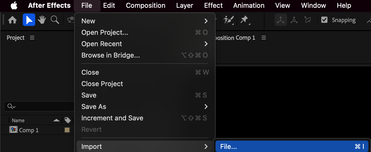Select the Zoom magnifier tool
This screenshot has height=152, width=371.
55,20
